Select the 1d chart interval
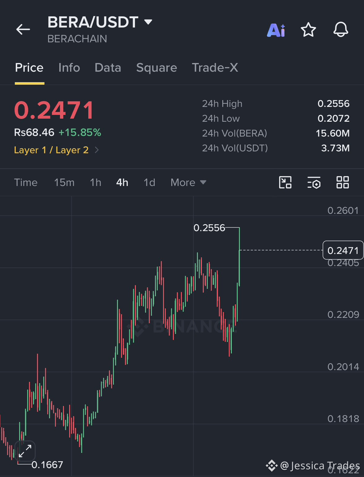Screen dimensions: 364x477 point(149,182)
